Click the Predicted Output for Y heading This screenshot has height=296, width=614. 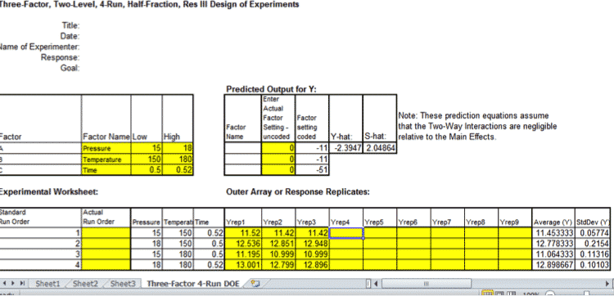click(271, 89)
